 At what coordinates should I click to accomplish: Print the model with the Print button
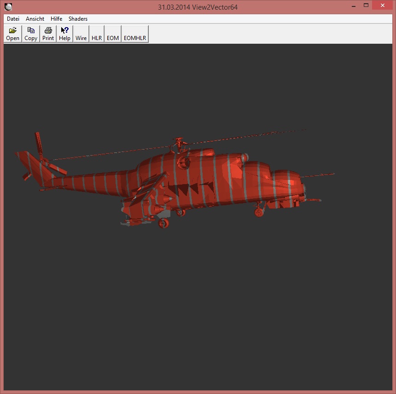[x=48, y=34]
